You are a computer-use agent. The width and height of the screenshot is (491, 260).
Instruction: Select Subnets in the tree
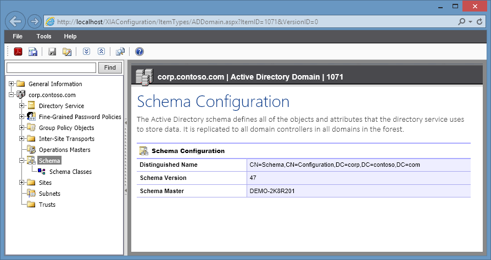click(49, 194)
